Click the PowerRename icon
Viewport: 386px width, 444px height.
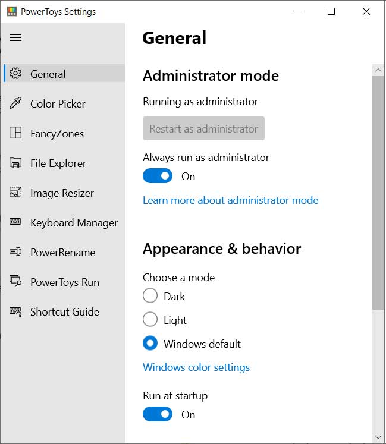15,251
